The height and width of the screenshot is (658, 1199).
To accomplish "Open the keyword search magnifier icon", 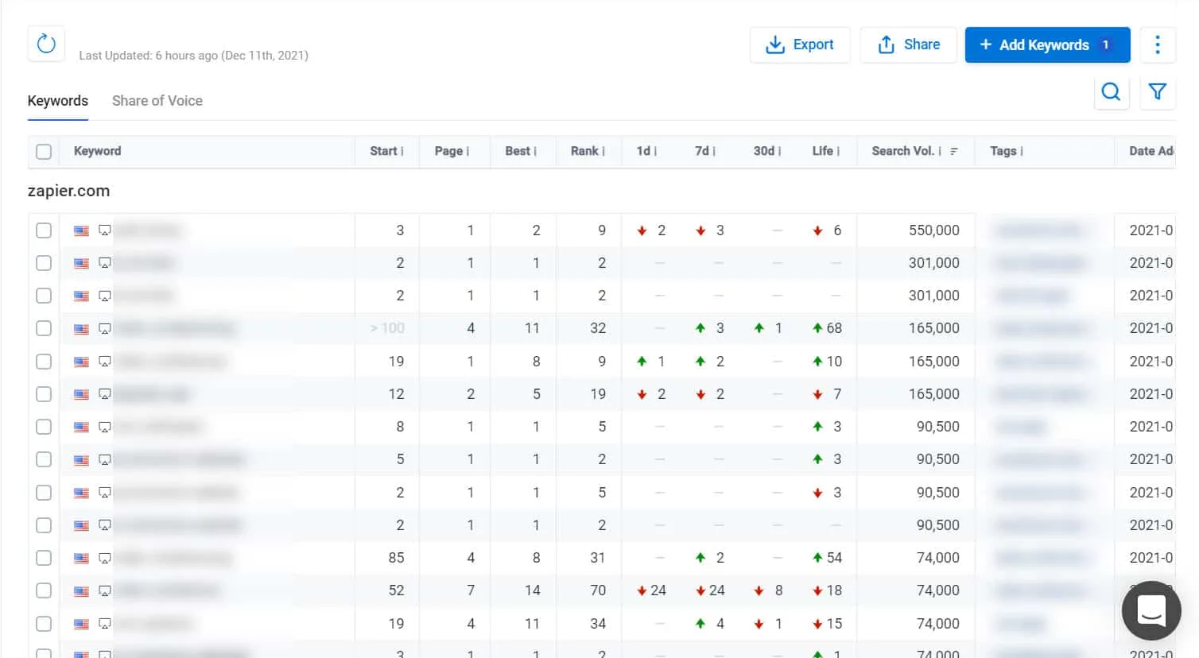I will [1111, 92].
